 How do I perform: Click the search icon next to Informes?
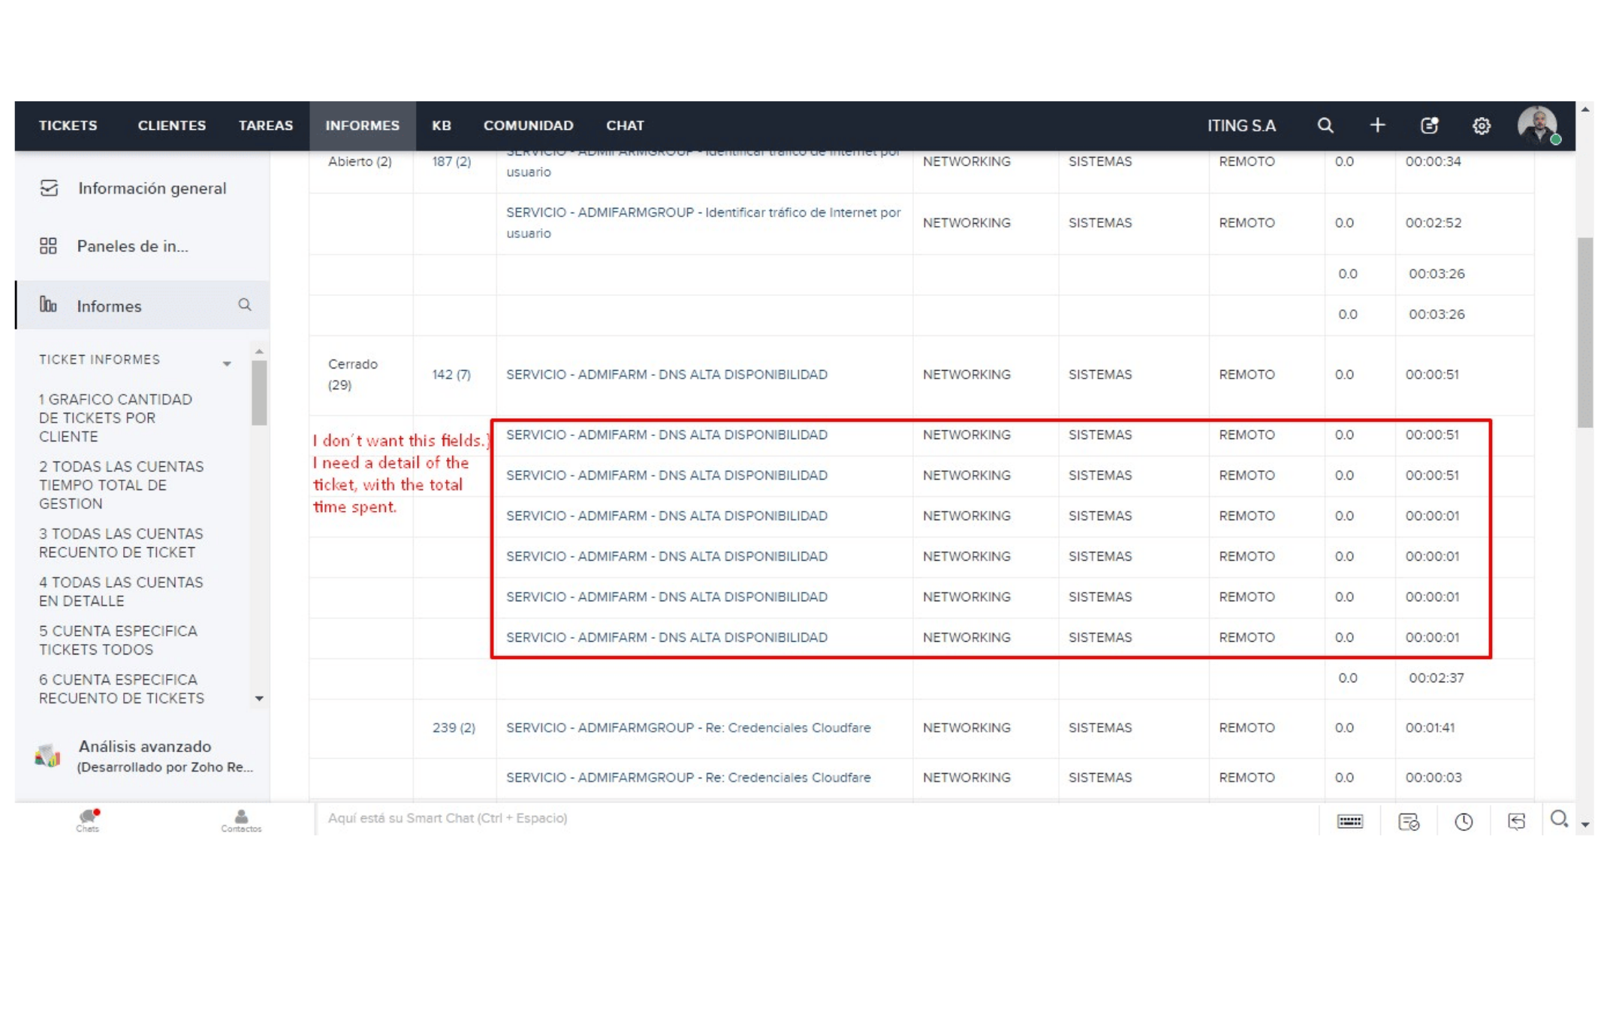[x=245, y=305]
